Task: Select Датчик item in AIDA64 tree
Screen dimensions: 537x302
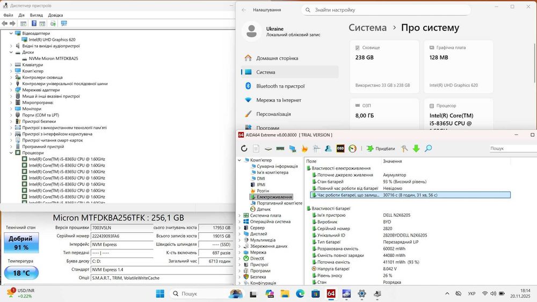Action: pos(264,209)
